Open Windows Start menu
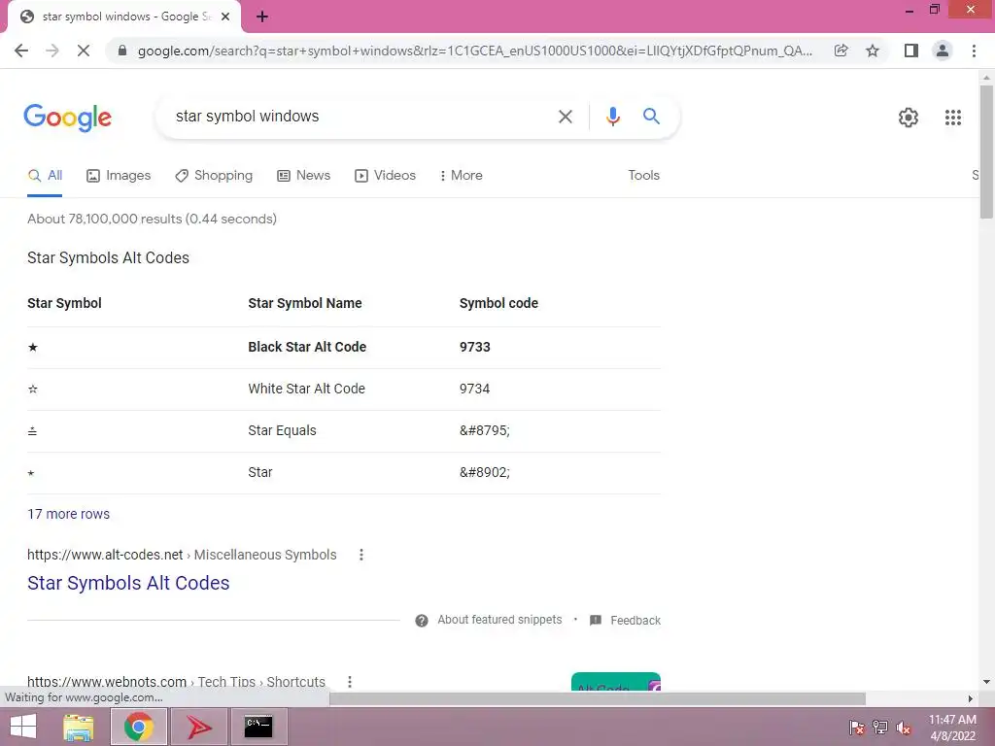The height and width of the screenshot is (746, 995). pos(23,727)
